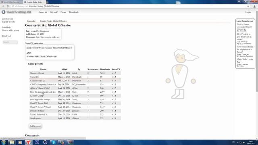
Task: Open Latest presets sidebar link
Action: (x=8, y=19)
